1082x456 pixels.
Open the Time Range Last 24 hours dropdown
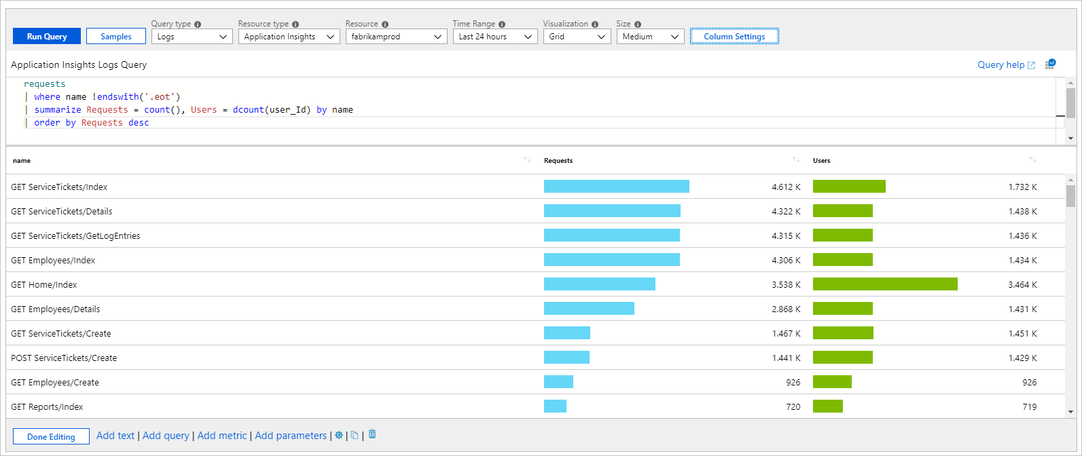(x=496, y=37)
